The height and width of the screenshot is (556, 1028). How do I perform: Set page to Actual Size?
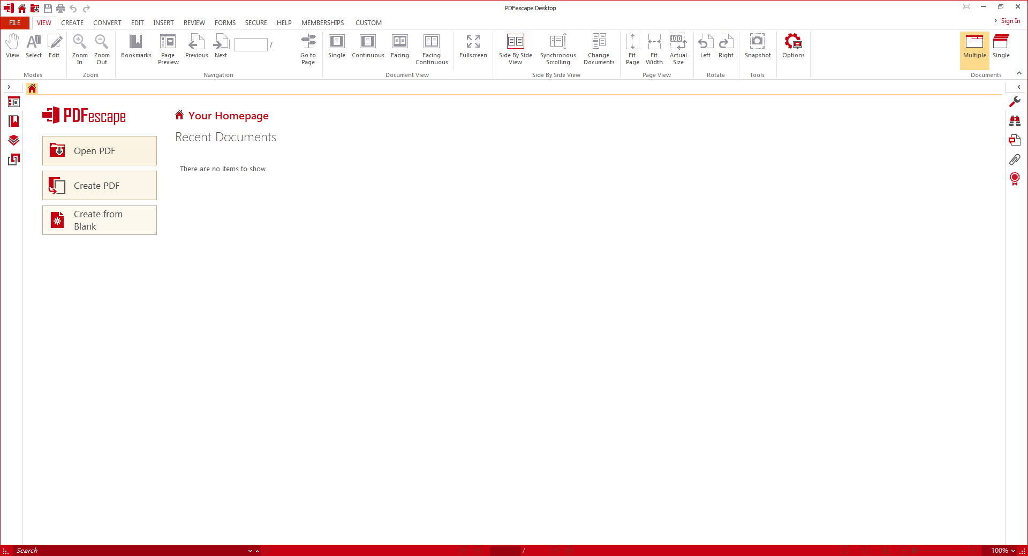(x=678, y=50)
